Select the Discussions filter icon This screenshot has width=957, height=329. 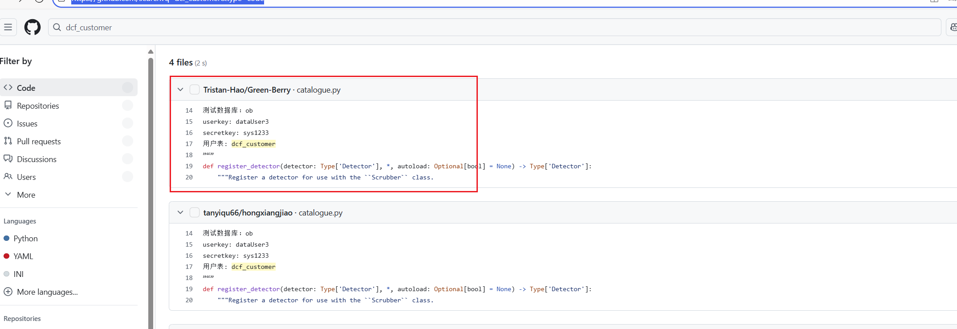(8, 159)
